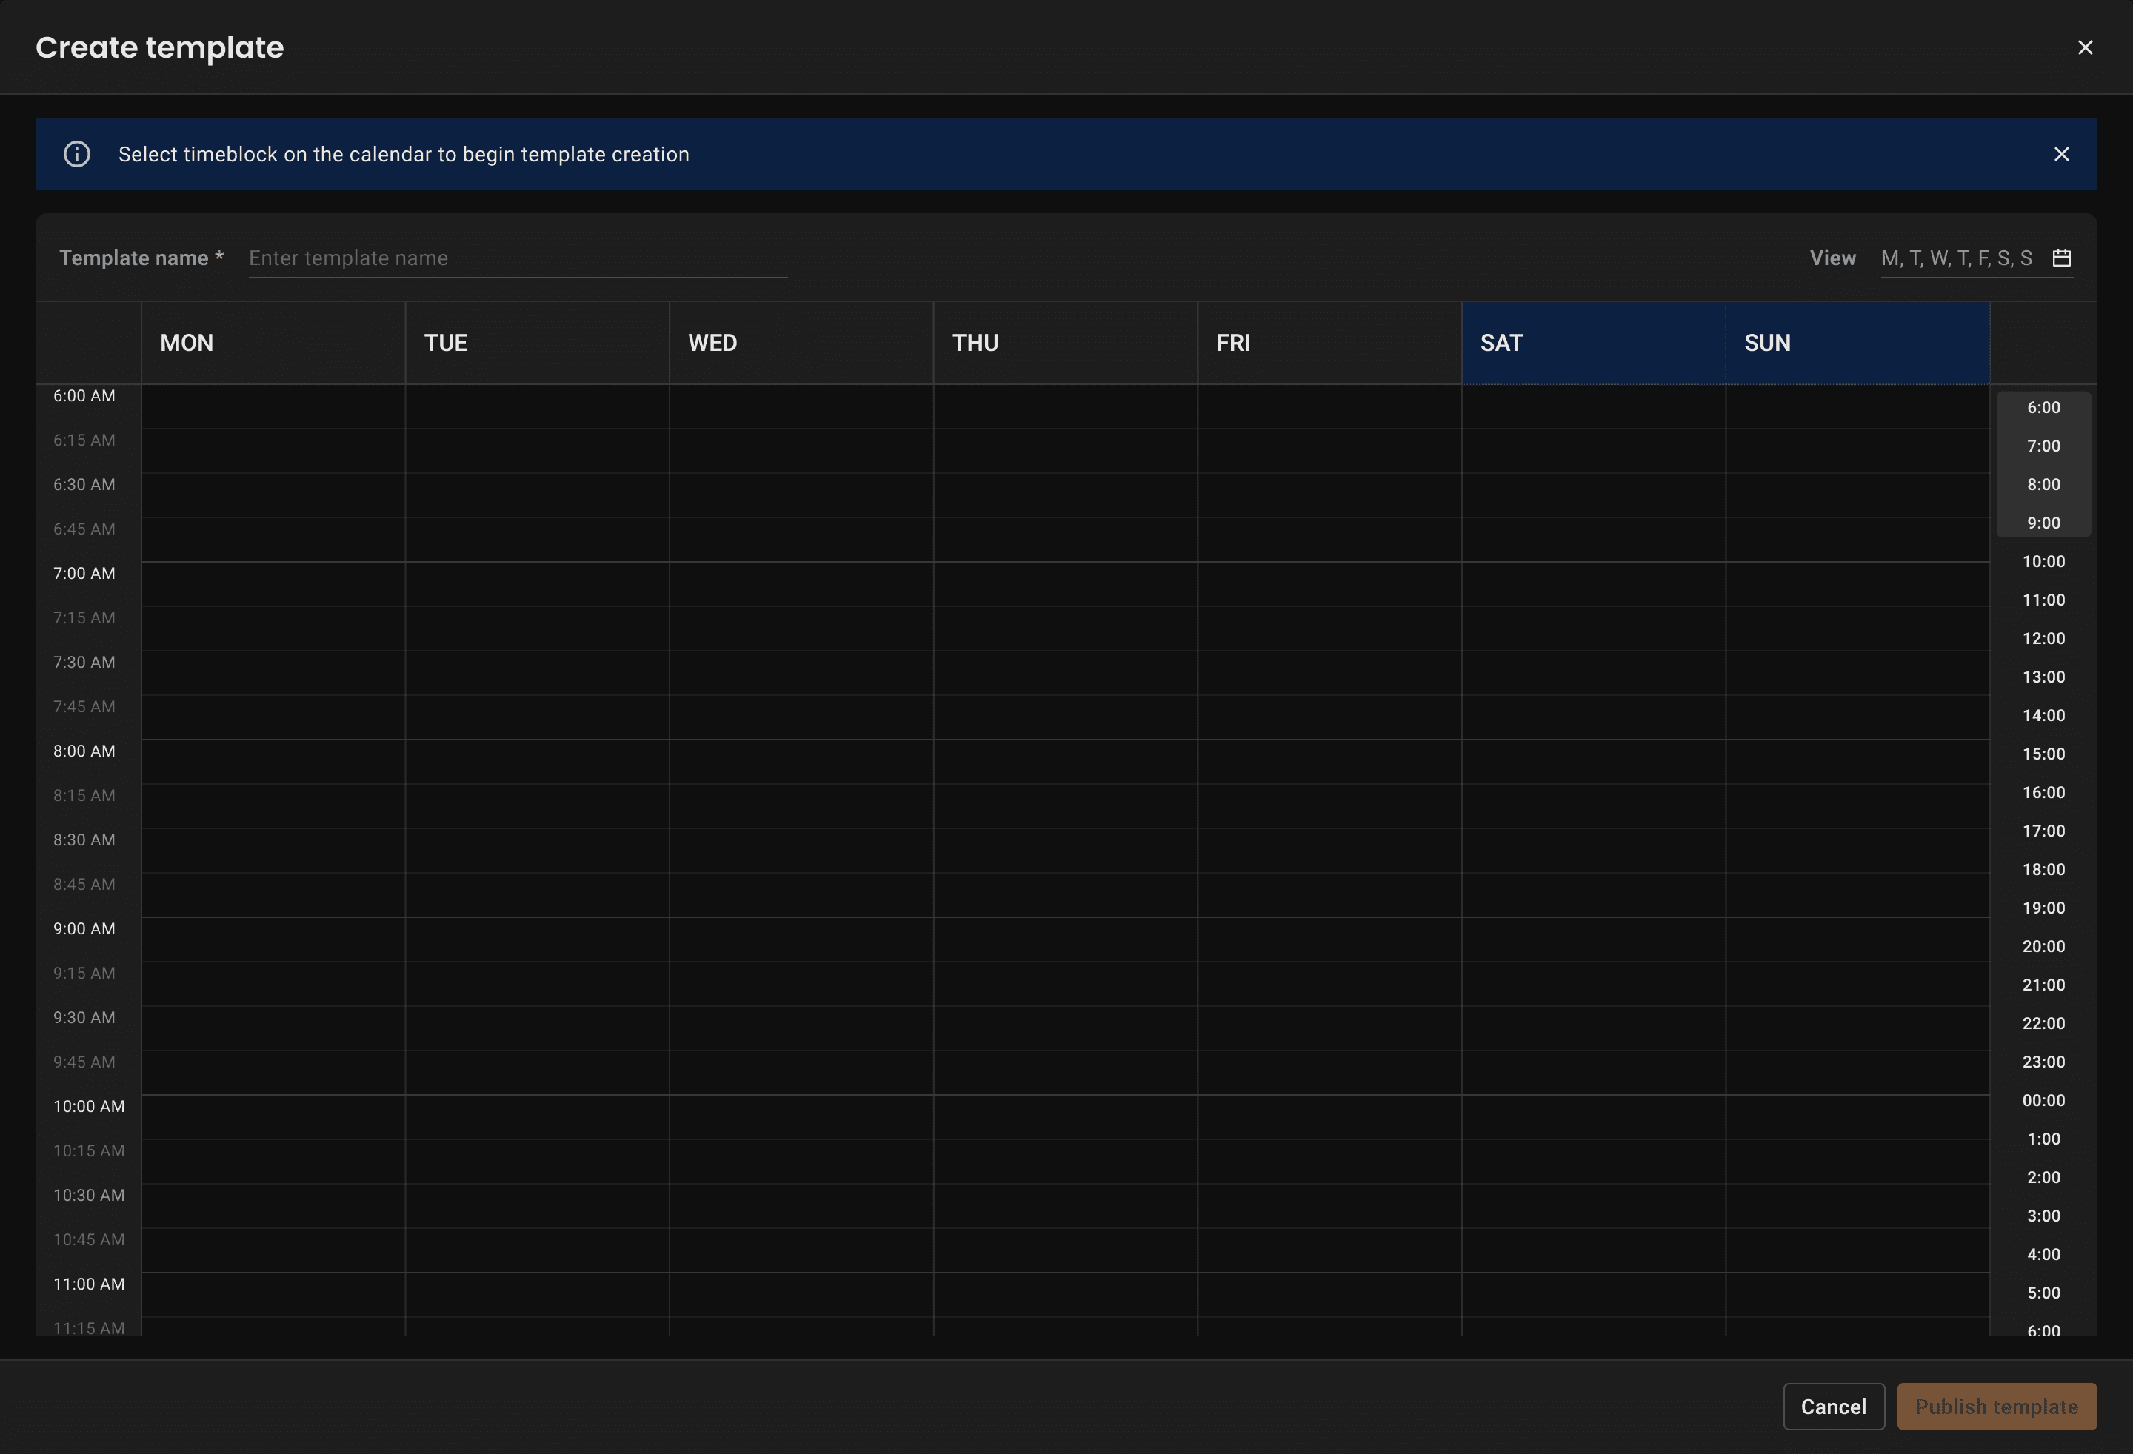Select Monday 7:00 AM timeblock cell
2133x1454 pixels.
click(273, 584)
